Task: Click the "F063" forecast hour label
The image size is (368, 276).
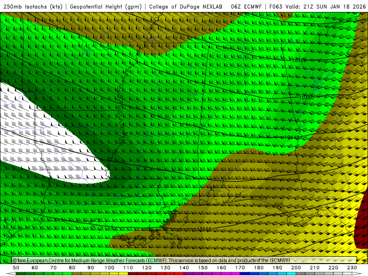Action: pyautogui.click(x=276, y=6)
